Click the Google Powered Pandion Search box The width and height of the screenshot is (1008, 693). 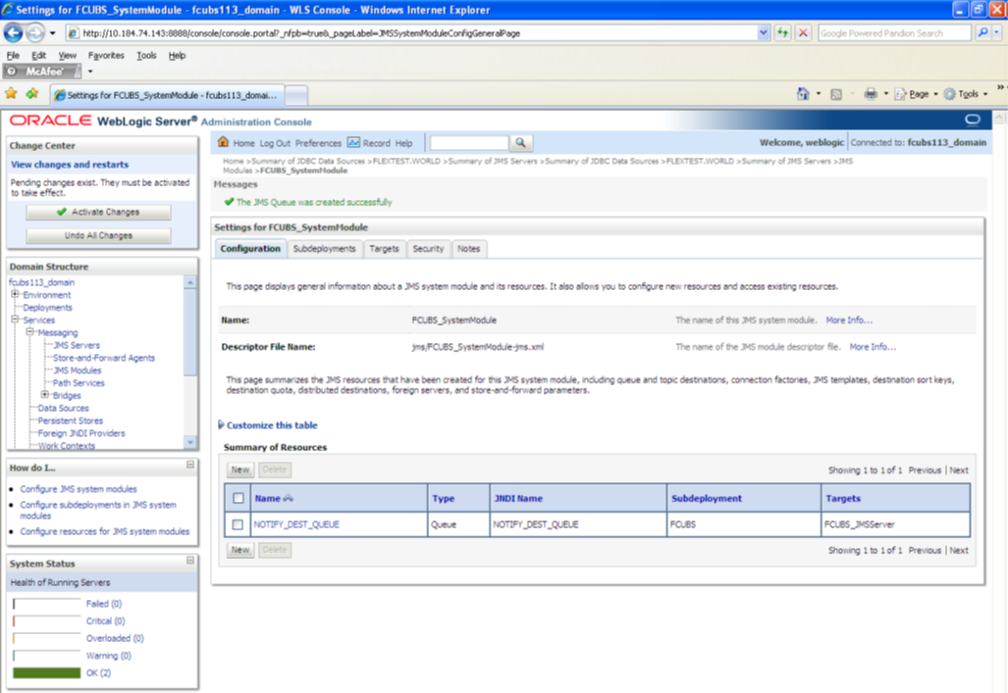pos(894,32)
